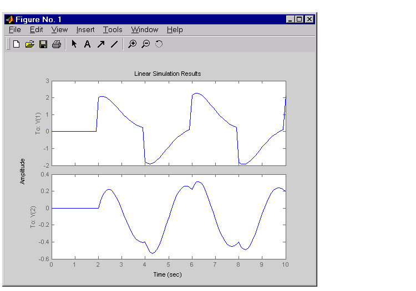Open the File menu
This screenshot has width=416, height=291.
pos(15,30)
